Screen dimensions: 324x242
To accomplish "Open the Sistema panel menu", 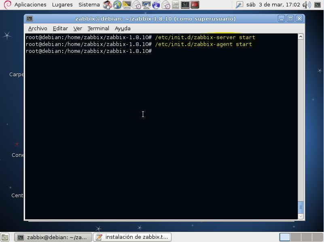I will [89, 5].
